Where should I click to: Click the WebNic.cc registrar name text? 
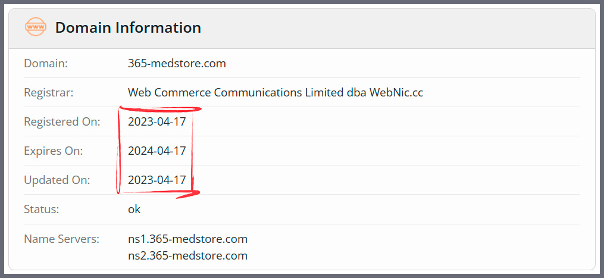click(x=396, y=92)
